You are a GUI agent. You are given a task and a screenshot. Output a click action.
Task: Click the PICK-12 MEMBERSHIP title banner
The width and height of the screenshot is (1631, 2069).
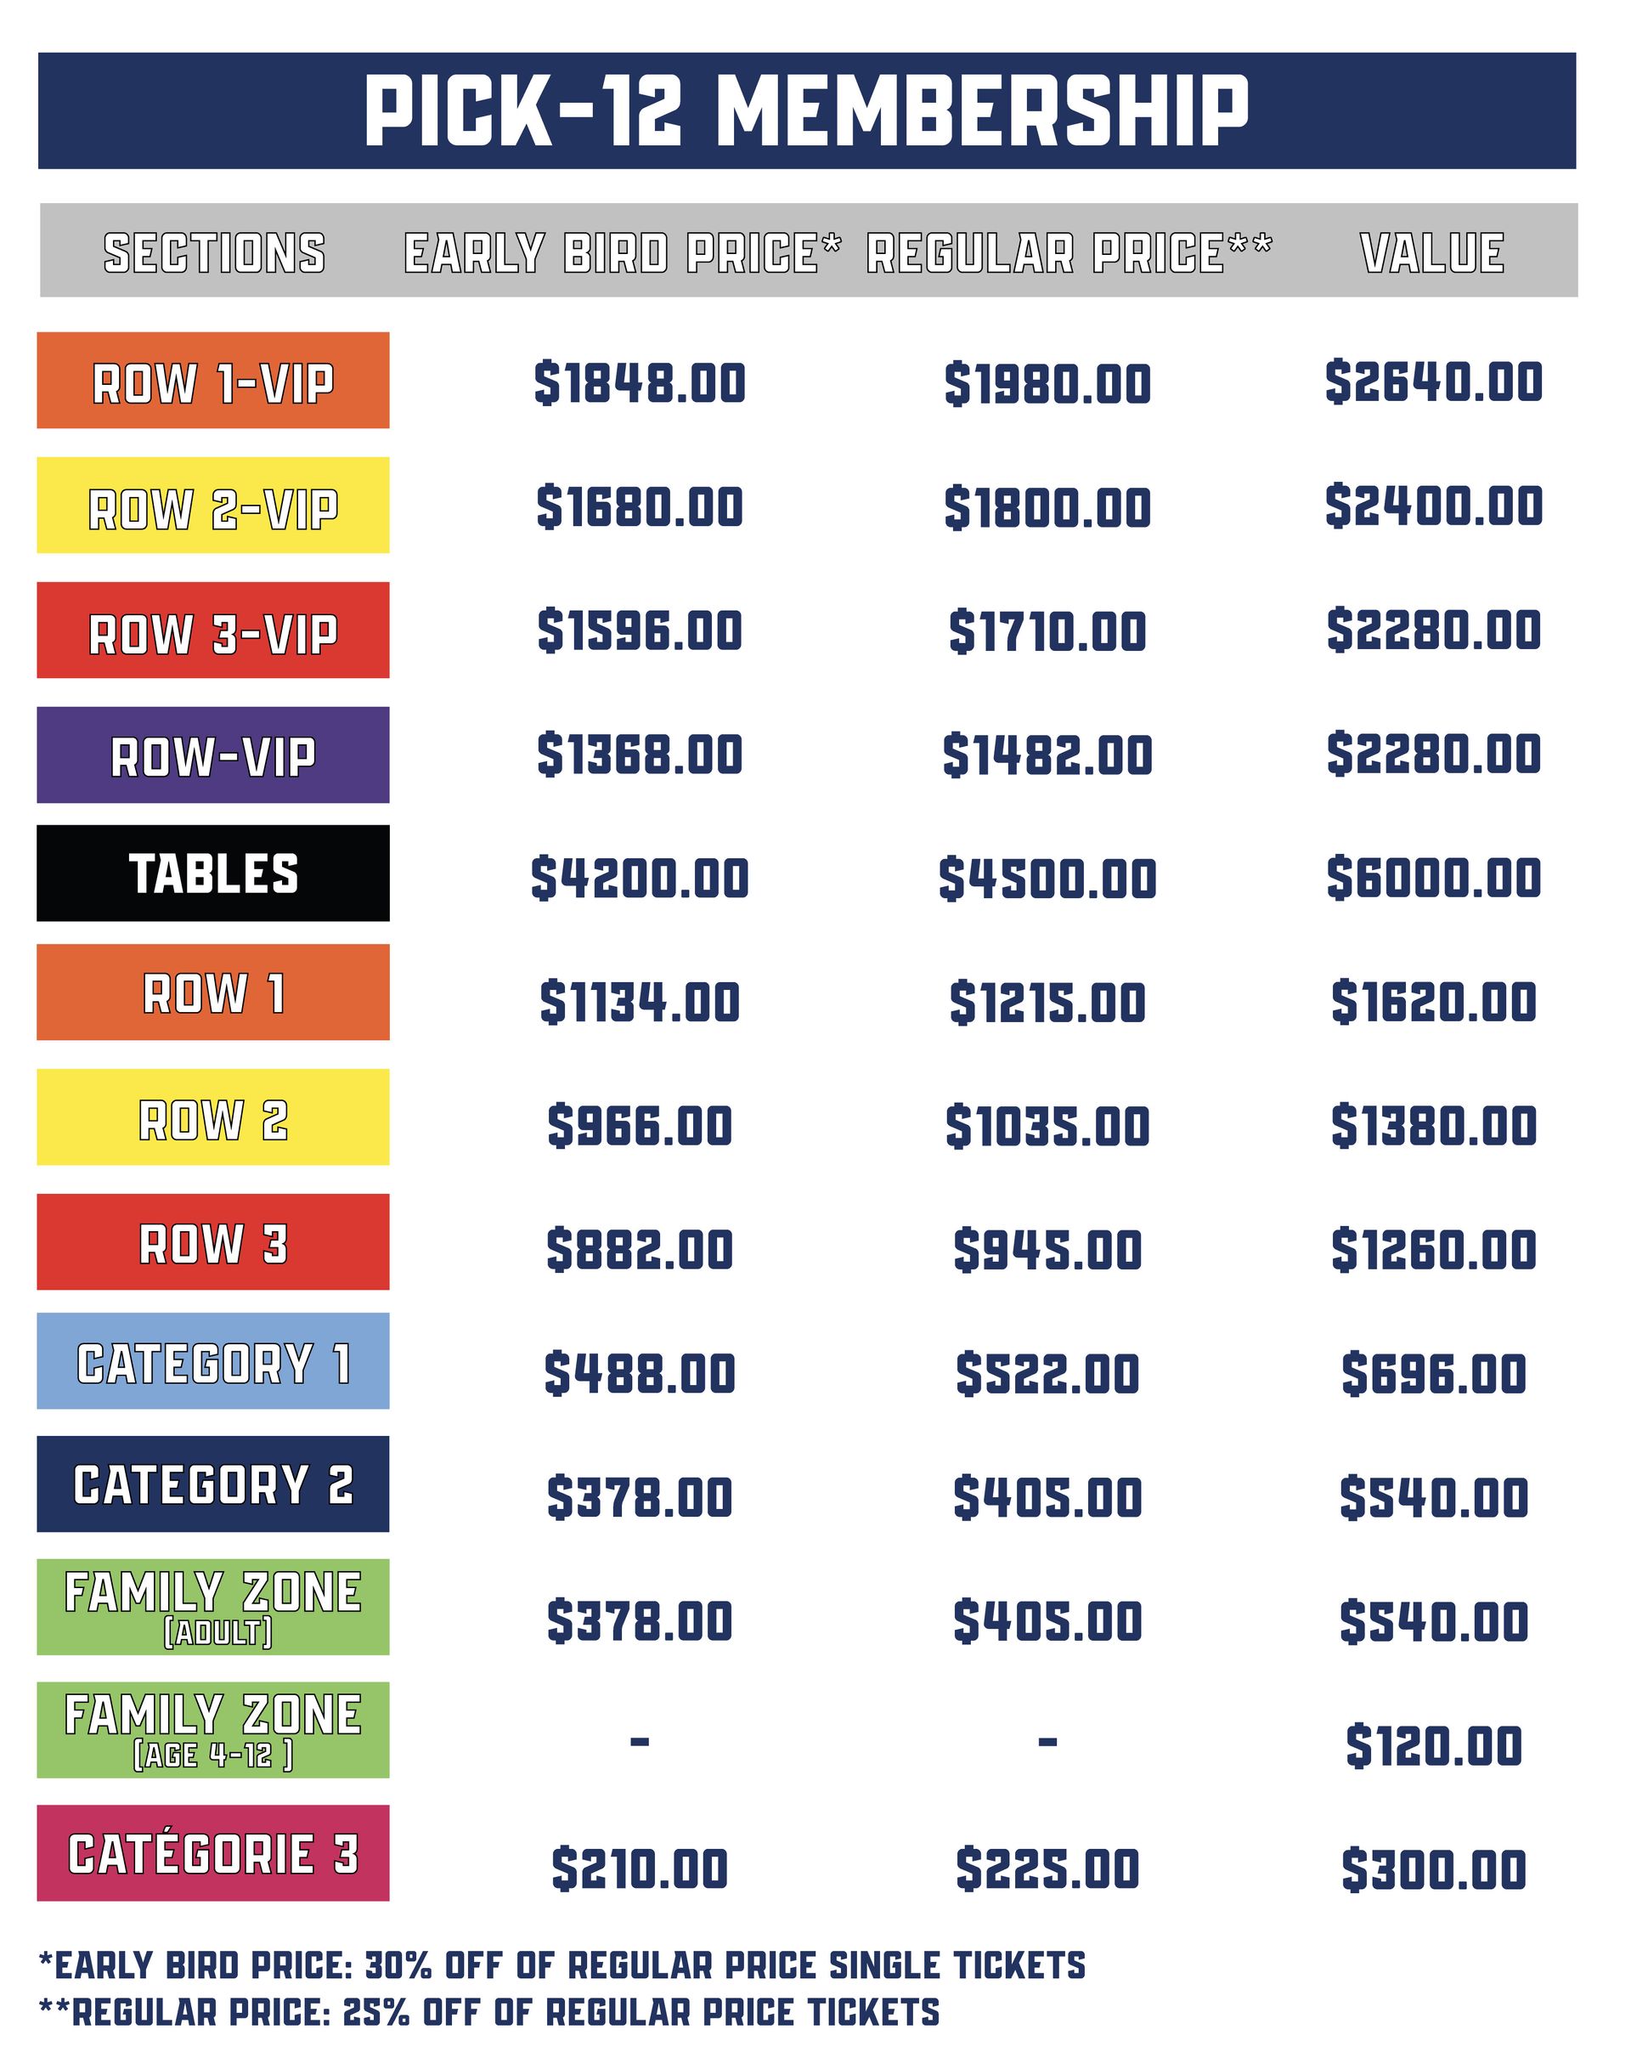pyautogui.click(x=807, y=110)
